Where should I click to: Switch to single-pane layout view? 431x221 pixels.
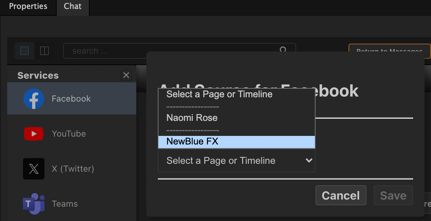pyautogui.click(x=24, y=51)
